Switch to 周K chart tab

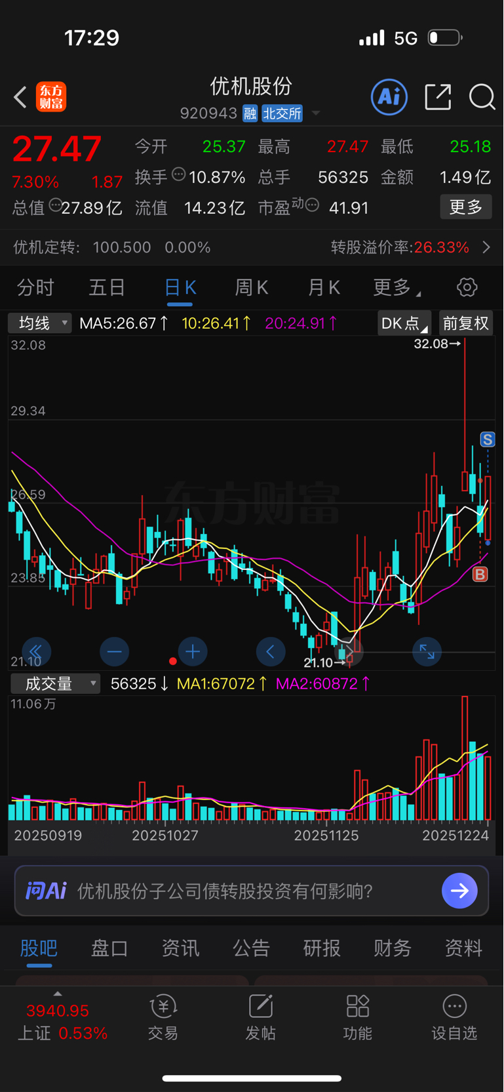[252, 287]
